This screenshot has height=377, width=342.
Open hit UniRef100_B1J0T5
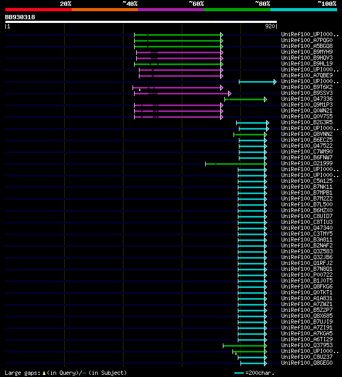[307, 280]
